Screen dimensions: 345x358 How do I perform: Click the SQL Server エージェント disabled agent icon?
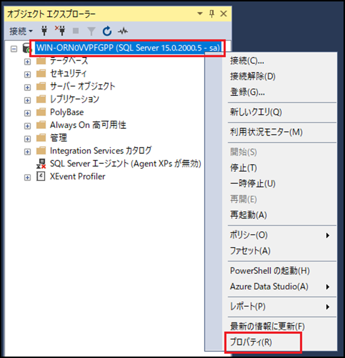pos(41,164)
